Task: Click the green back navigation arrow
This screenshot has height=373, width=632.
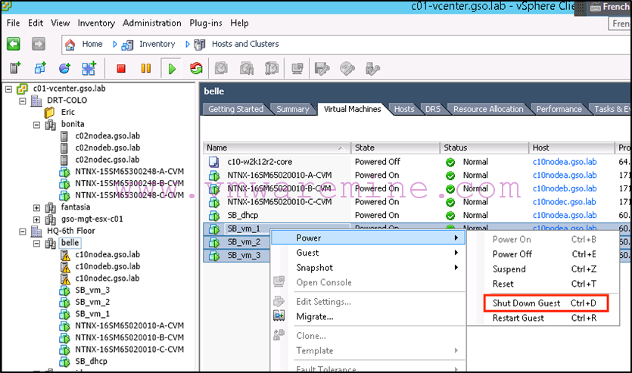Action: pyautogui.click(x=14, y=43)
